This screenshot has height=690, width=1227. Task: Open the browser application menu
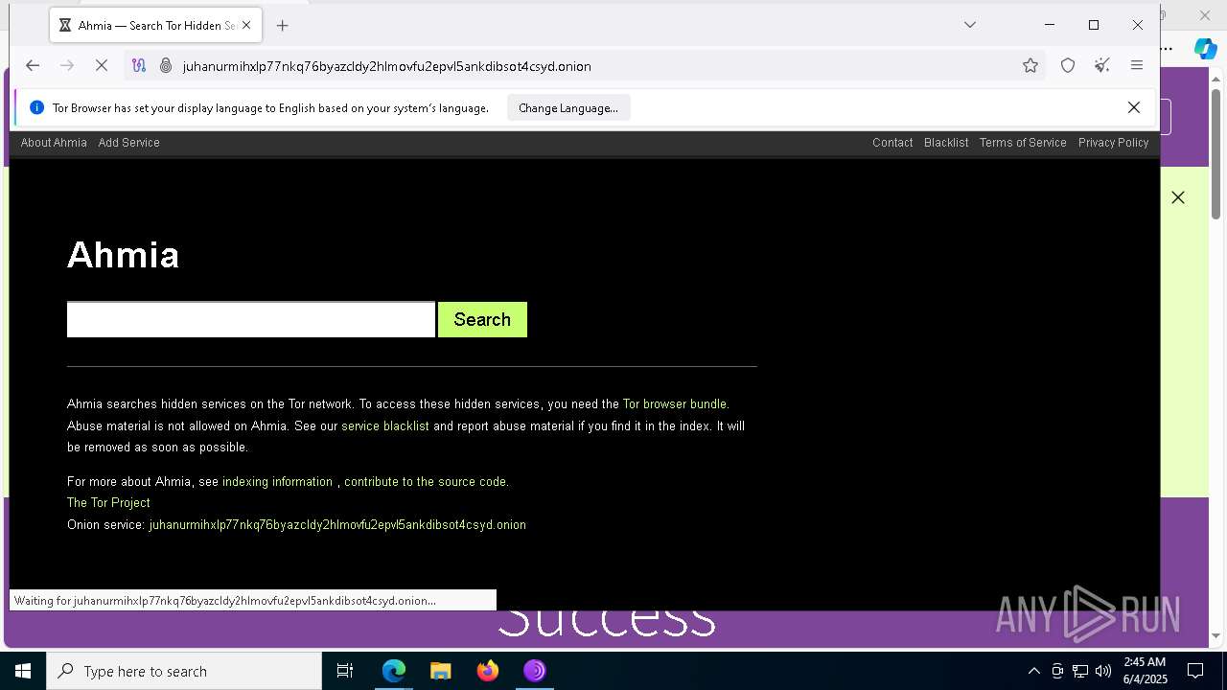pos(1137,66)
